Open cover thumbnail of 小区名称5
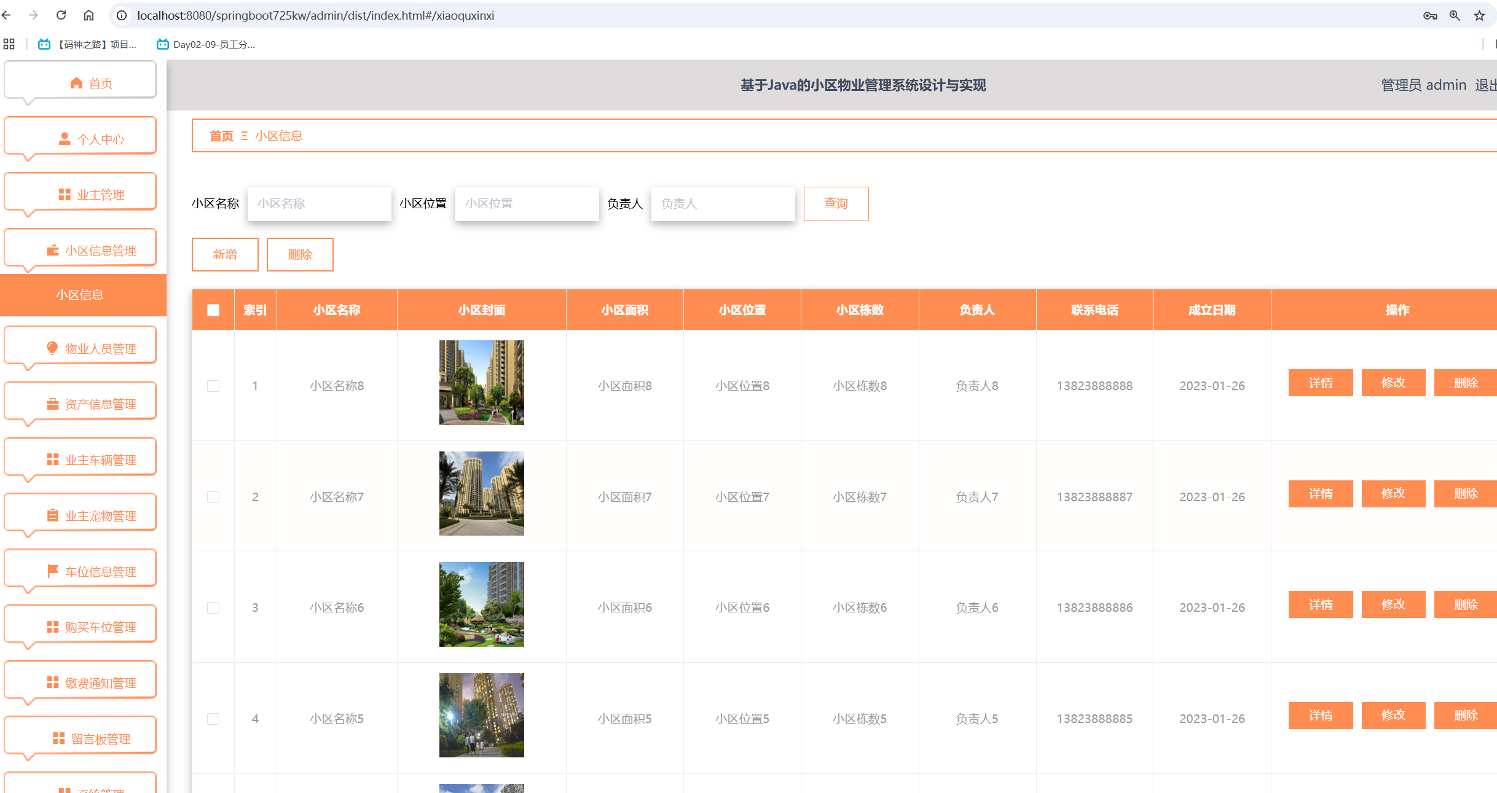Image resolution: width=1497 pixels, height=793 pixels. click(482, 715)
